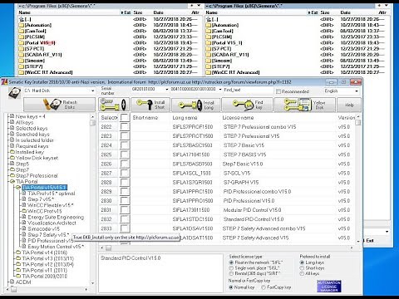
Task: Click Install Long key button
Action: [196, 105]
